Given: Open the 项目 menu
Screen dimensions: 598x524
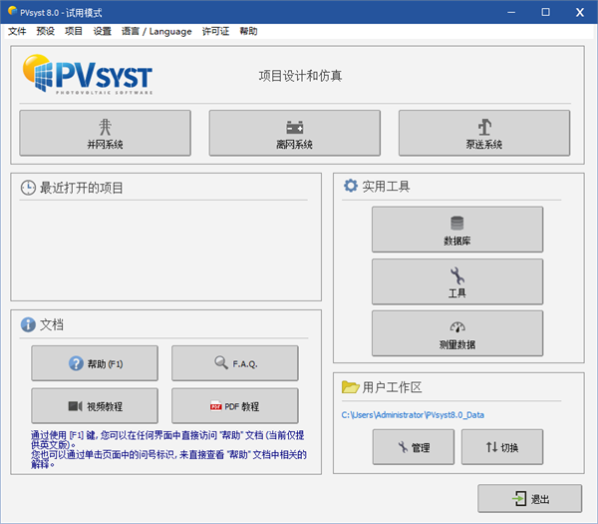Looking at the screenshot, I should tap(74, 31).
